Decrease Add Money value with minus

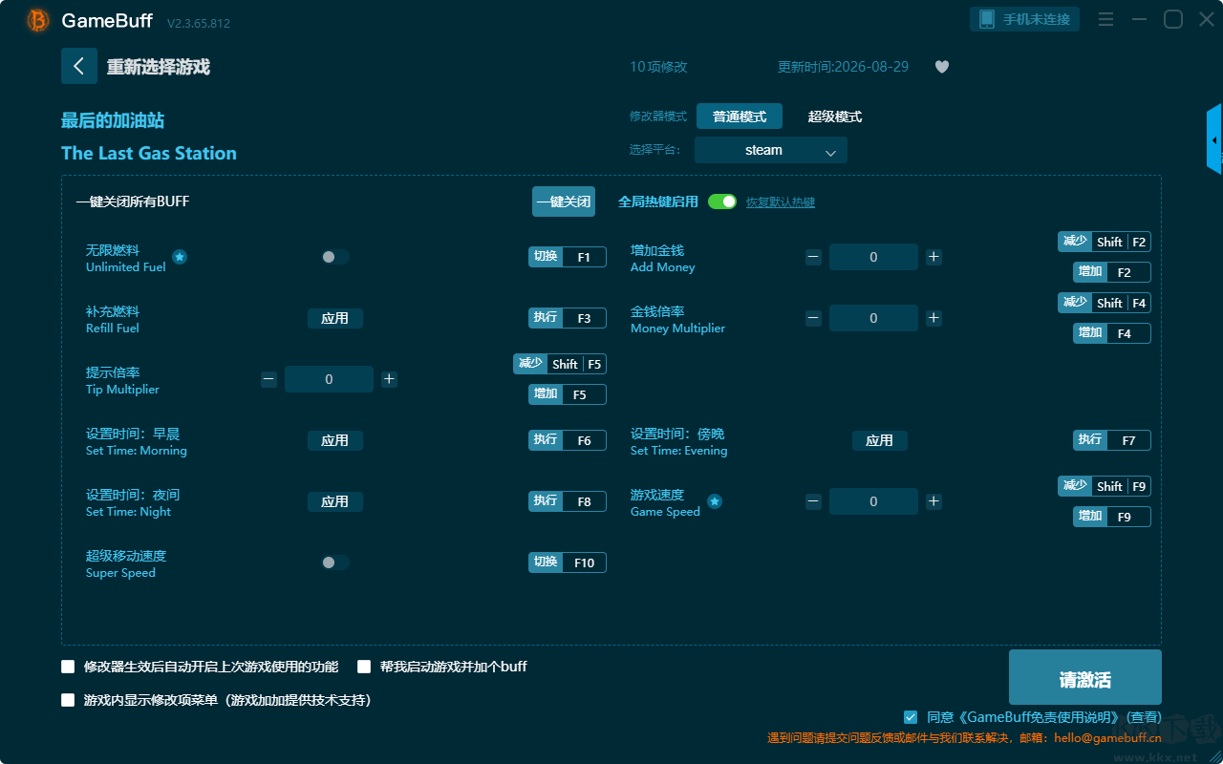click(x=813, y=257)
